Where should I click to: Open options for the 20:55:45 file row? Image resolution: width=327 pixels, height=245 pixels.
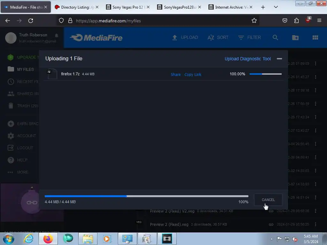pos(316,144)
